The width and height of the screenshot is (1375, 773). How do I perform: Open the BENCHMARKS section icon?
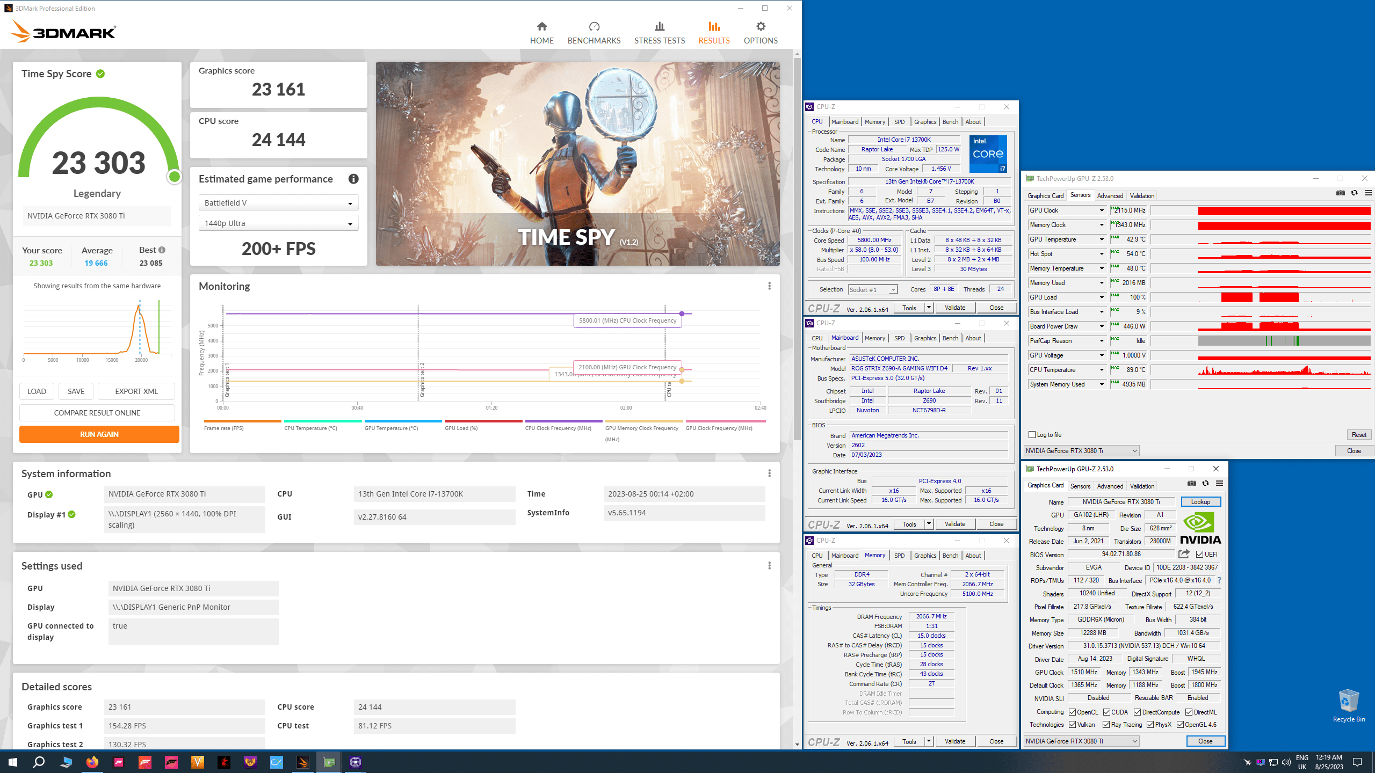[594, 26]
